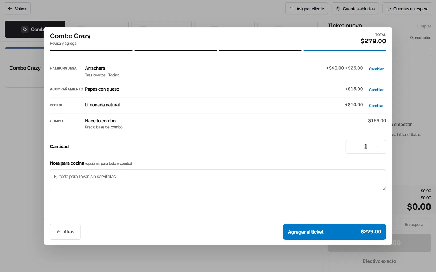The height and width of the screenshot is (272, 436).
Task: Click Volver in the background window
Action: tap(17, 9)
